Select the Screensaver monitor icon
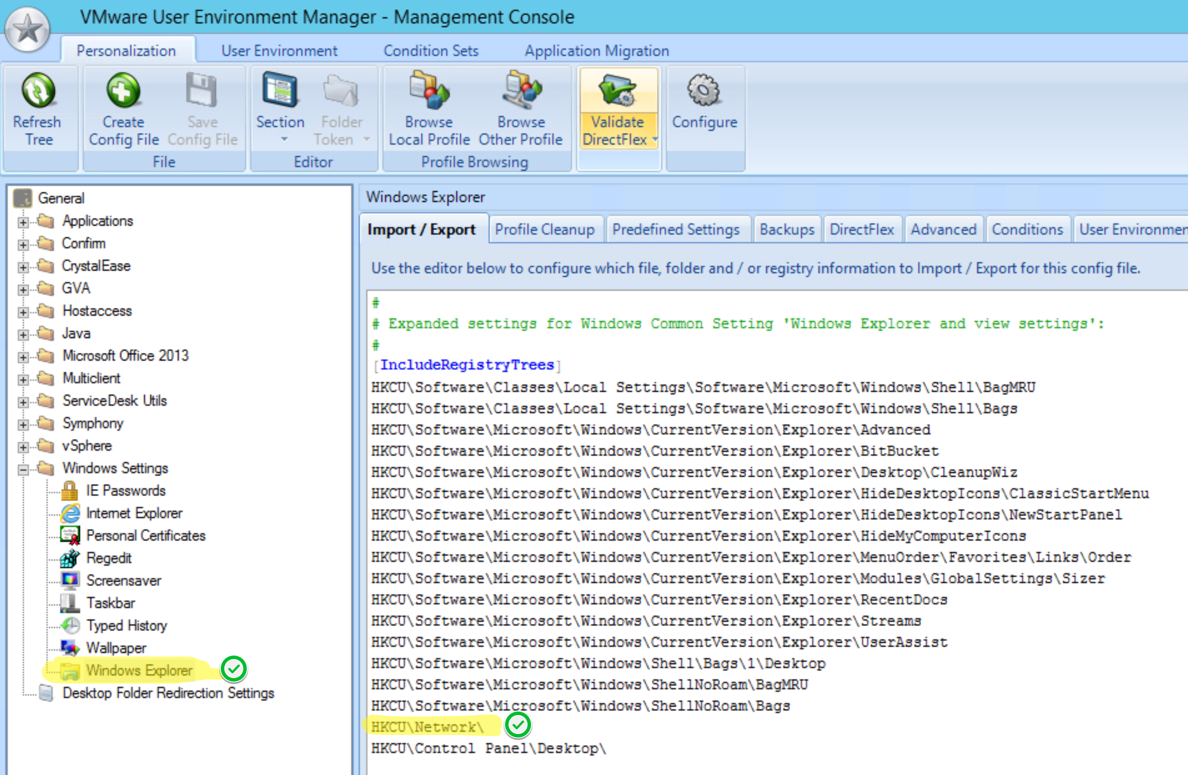The width and height of the screenshot is (1188, 775). [x=70, y=580]
